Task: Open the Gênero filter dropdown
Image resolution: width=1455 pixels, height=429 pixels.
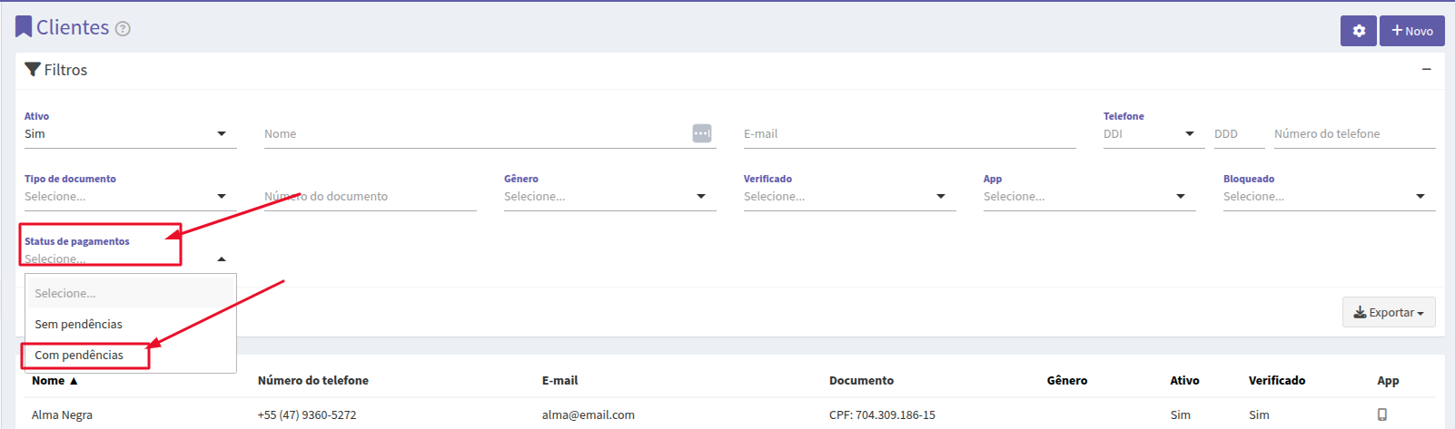Action: 609,197
